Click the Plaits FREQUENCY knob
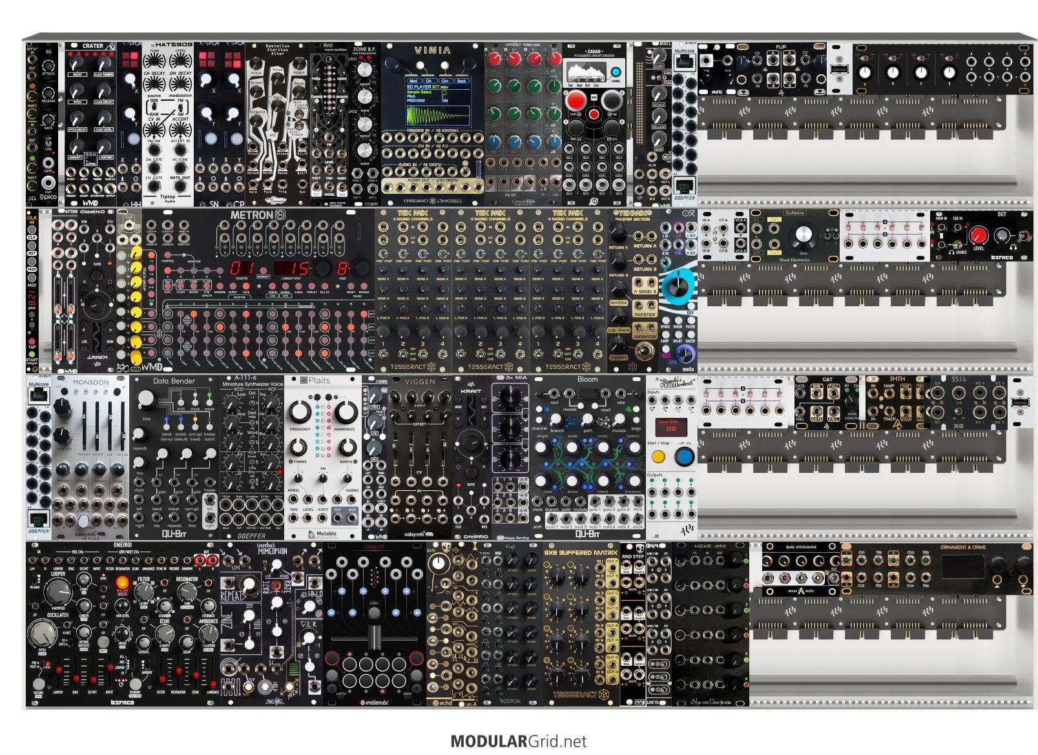Screen dimensions: 1038x755 point(300,411)
